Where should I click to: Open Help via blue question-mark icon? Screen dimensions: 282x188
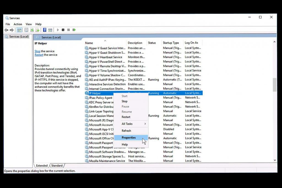[45, 30]
